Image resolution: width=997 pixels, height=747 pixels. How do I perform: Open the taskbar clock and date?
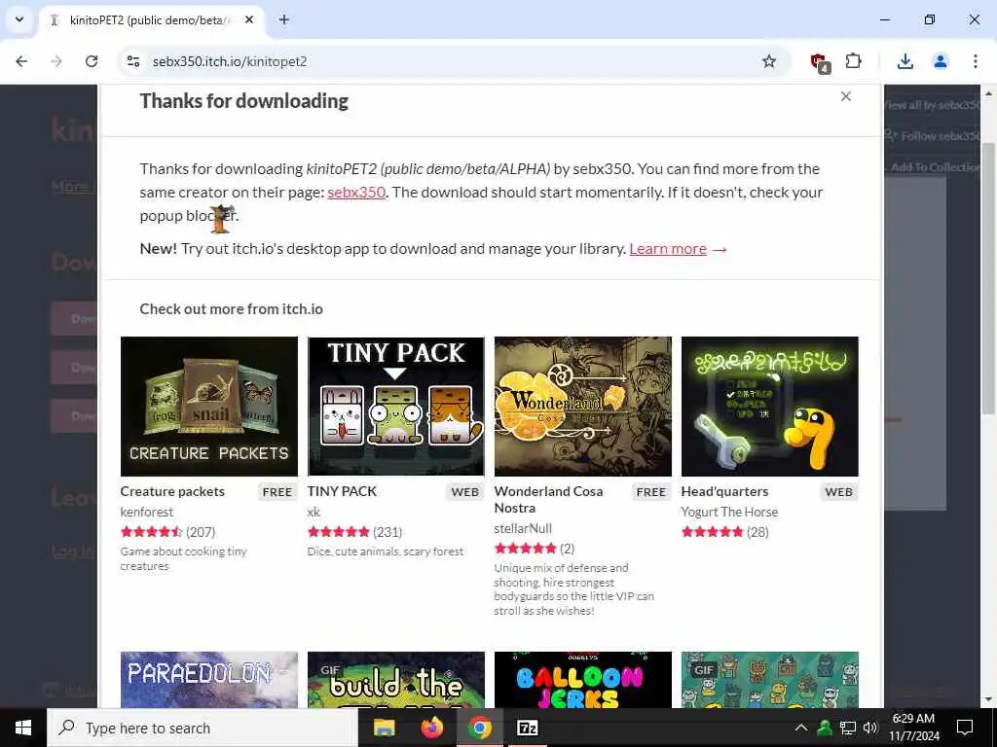(x=913, y=728)
